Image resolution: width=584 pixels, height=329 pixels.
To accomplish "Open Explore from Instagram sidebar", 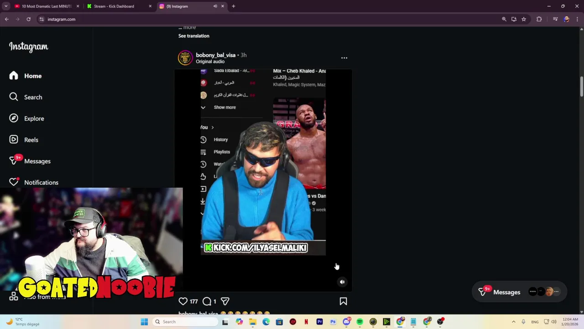I will click(x=27, y=118).
